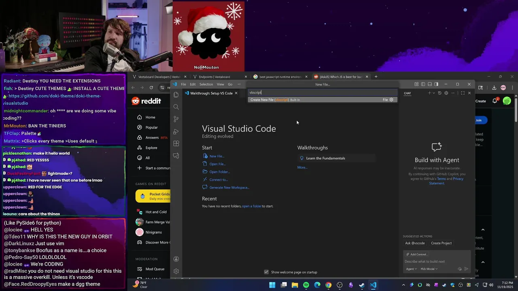Click the Create Project suggested action

(441, 243)
